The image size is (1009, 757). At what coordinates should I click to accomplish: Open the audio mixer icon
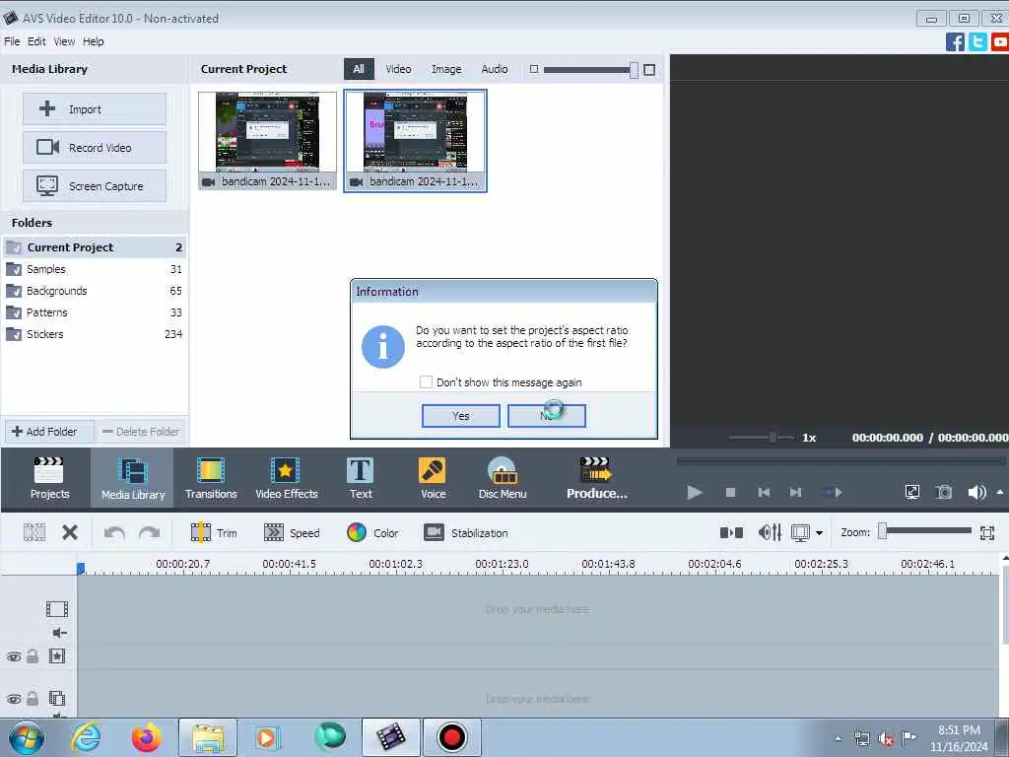[770, 532]
